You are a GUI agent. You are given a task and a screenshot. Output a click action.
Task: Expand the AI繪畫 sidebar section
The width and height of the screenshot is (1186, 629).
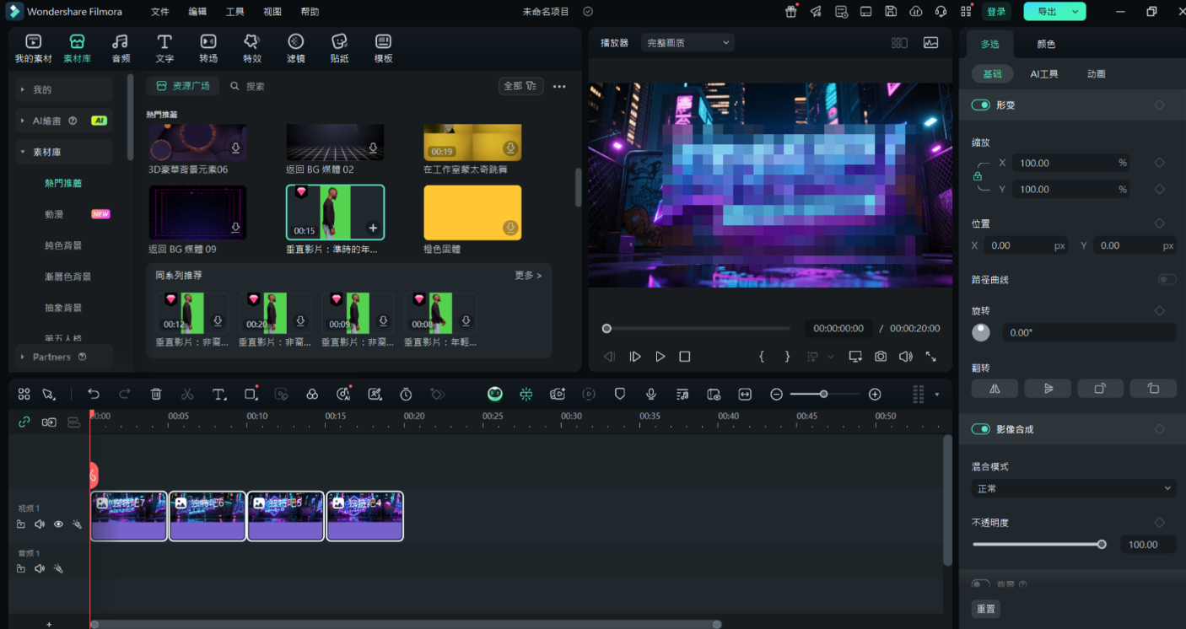64,121
